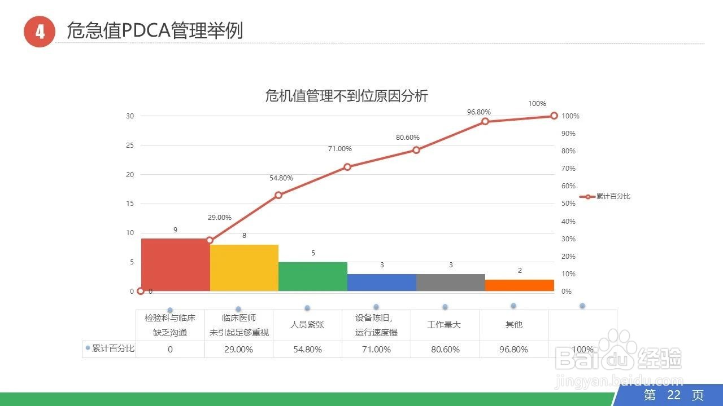Click the green 人员紧张 bar

click(x=313, y=276)
